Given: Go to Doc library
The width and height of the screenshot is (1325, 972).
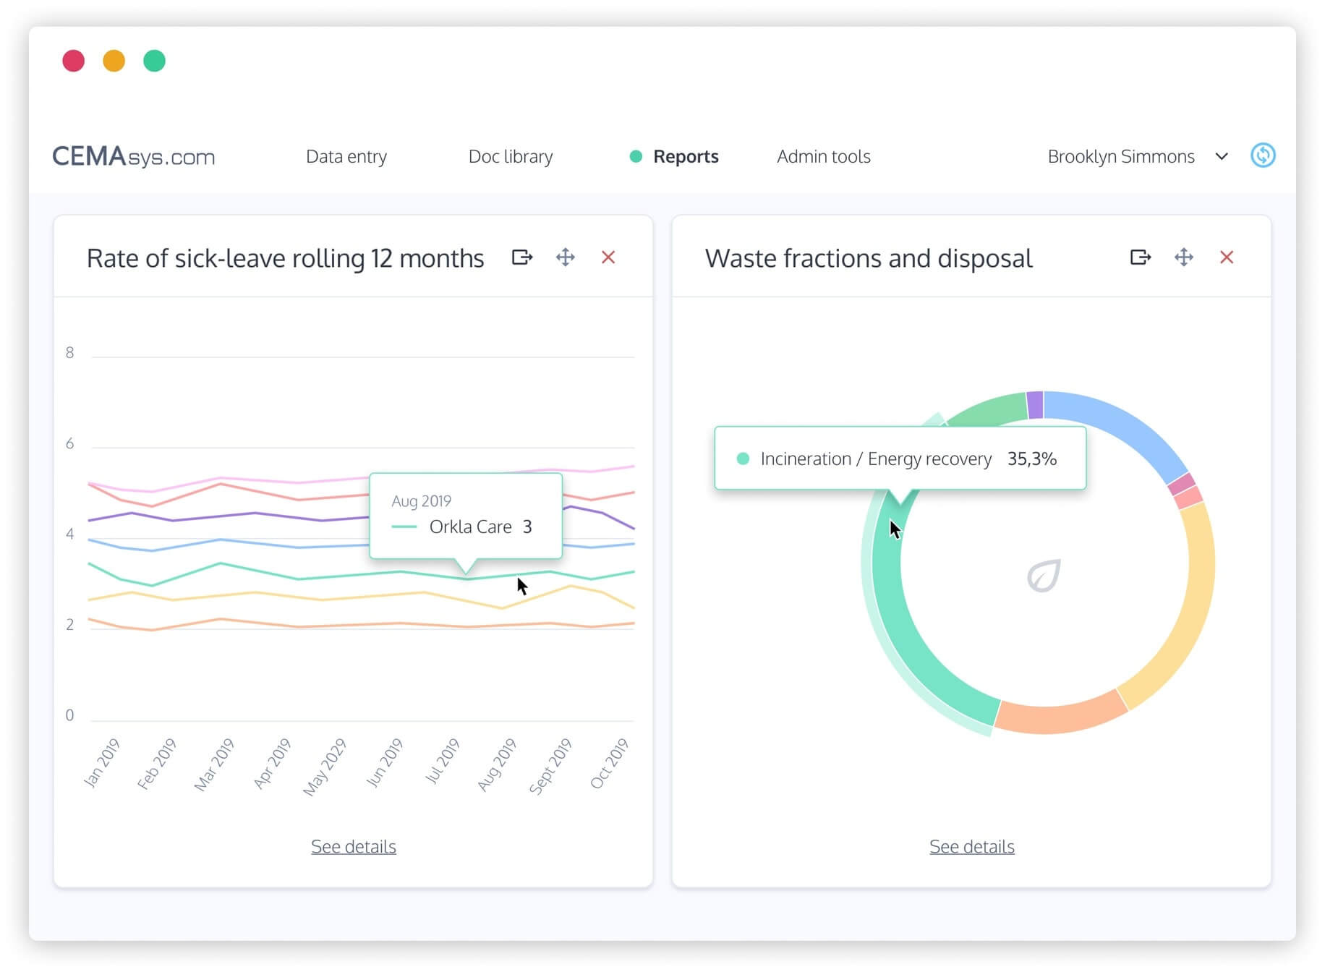Looking at the screenshot, I should coord(511,156).
